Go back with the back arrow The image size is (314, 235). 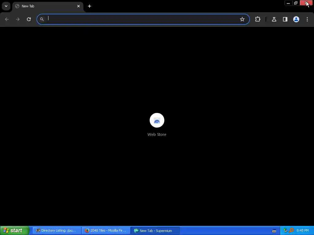click(x=7, y=19)
